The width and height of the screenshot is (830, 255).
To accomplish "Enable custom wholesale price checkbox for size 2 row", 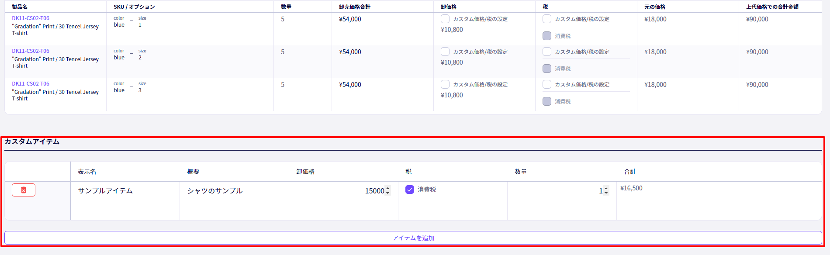I will pyautogui.click(x=445, y=52).
